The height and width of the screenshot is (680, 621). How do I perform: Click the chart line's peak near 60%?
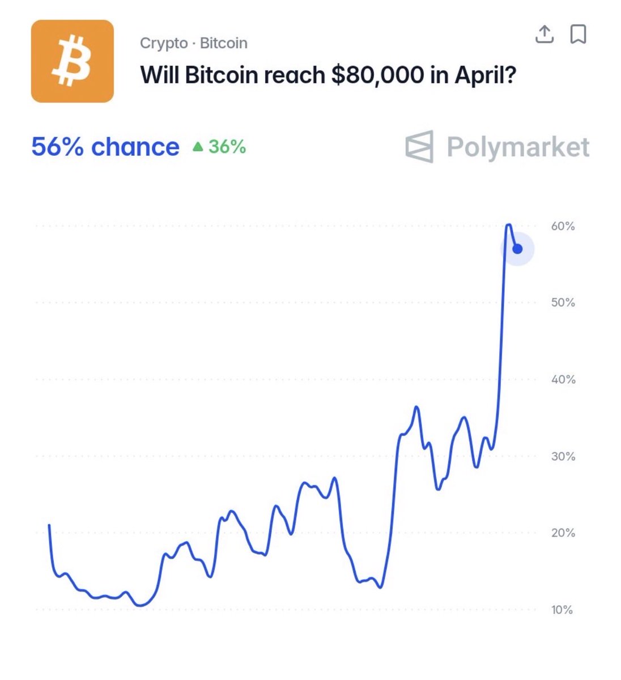[508, 226]
